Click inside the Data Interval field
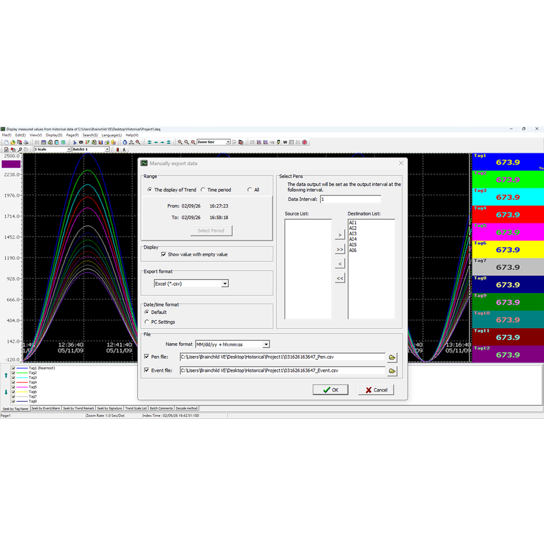Screen dimensions: 544x544 (x=351, y=199)
